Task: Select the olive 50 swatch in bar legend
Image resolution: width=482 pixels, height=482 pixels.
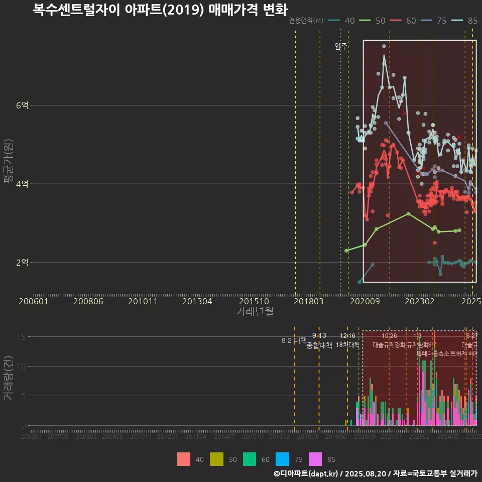Action: point(216,459)
